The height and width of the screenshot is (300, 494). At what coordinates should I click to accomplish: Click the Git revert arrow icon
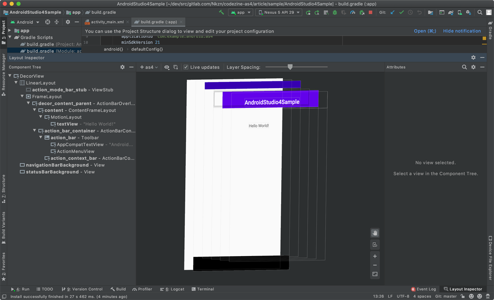tap(419, 12)
